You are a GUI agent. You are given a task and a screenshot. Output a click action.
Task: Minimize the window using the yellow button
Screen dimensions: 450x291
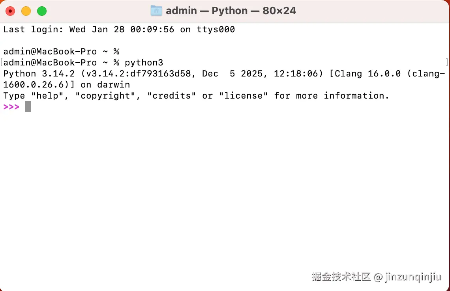[x=26, y=11]
